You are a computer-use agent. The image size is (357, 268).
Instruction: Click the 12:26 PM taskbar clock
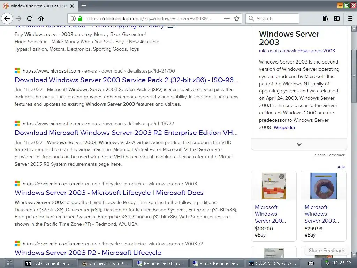342,263
